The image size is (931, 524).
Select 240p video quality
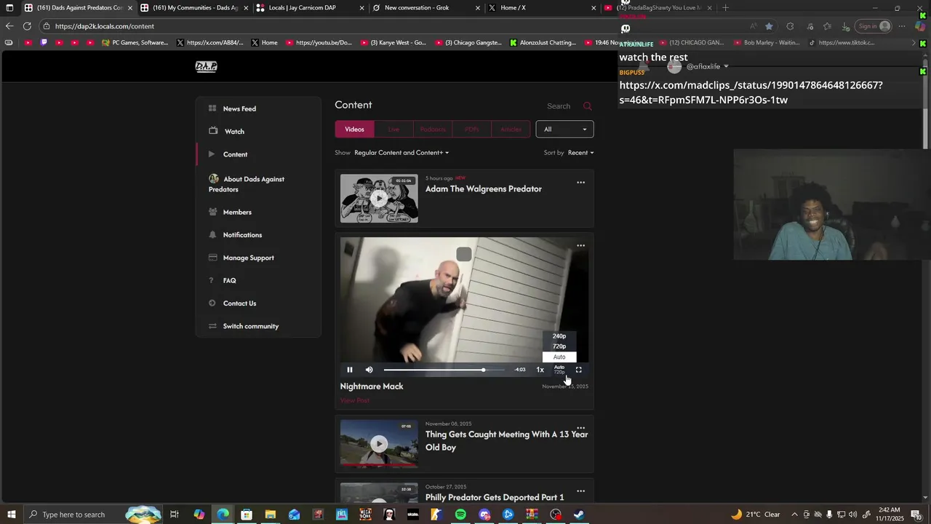(x=559, y=336)
